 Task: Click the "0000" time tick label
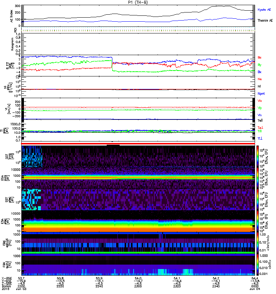[x=255, y=286]
